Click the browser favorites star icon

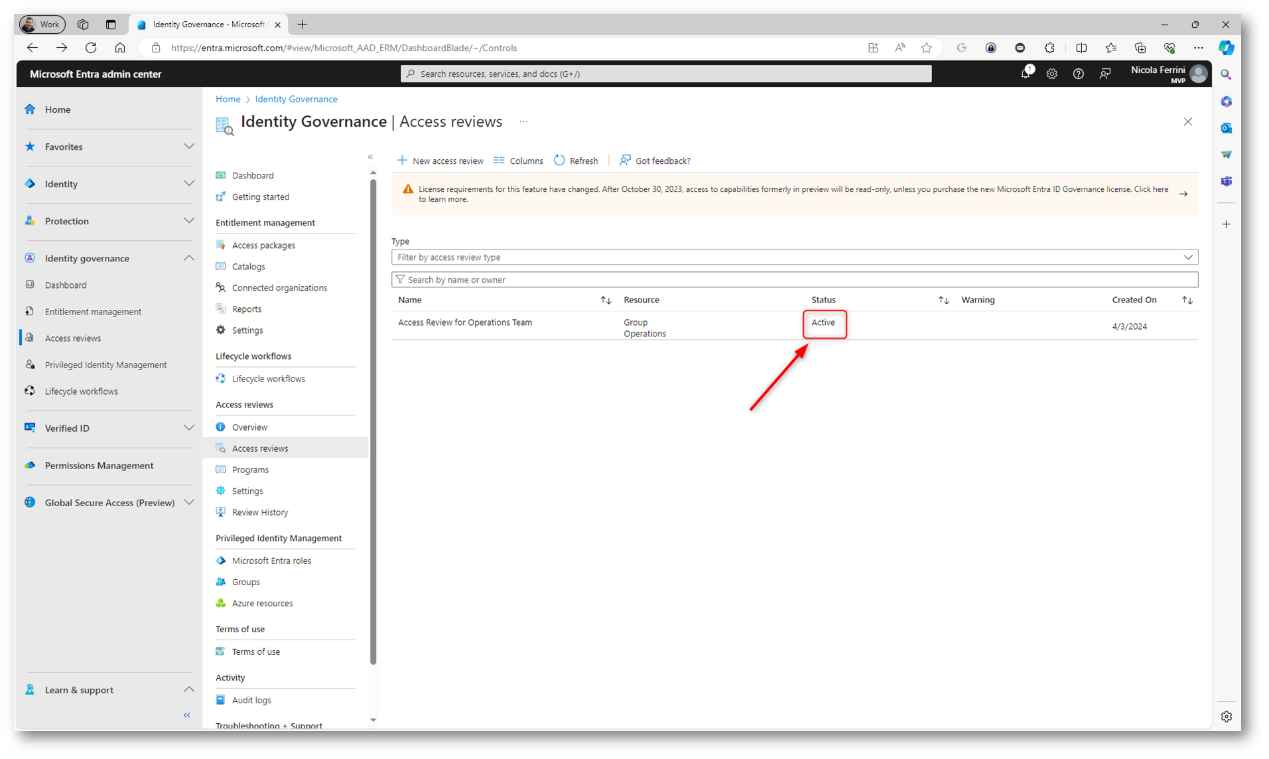tap(926, 48)
